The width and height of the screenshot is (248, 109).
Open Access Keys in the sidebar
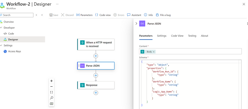click(x=14, y=51)
